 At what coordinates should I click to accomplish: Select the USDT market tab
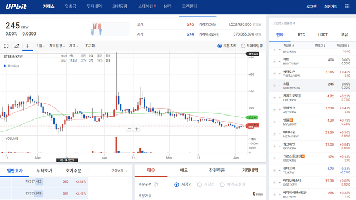[x=323, y=34]
